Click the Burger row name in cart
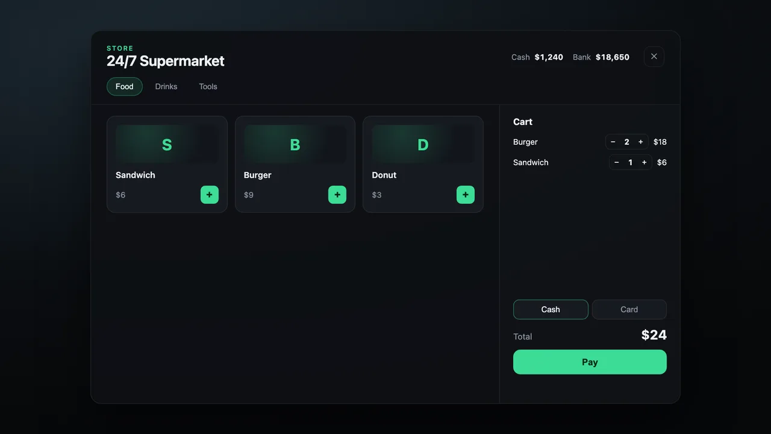The image size is (771, 434). point(525,142)
